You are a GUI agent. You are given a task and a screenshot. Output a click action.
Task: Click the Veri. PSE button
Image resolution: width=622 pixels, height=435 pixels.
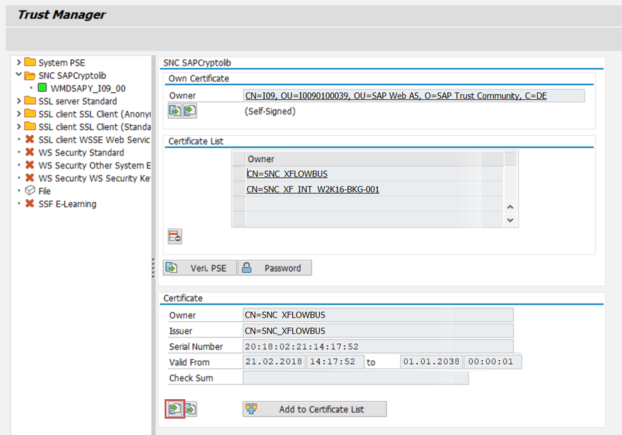coord(200,268)
